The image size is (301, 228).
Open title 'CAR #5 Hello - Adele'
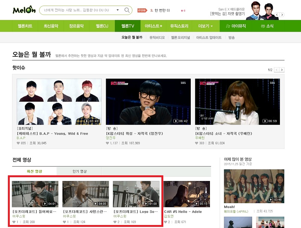pos(183,212)
